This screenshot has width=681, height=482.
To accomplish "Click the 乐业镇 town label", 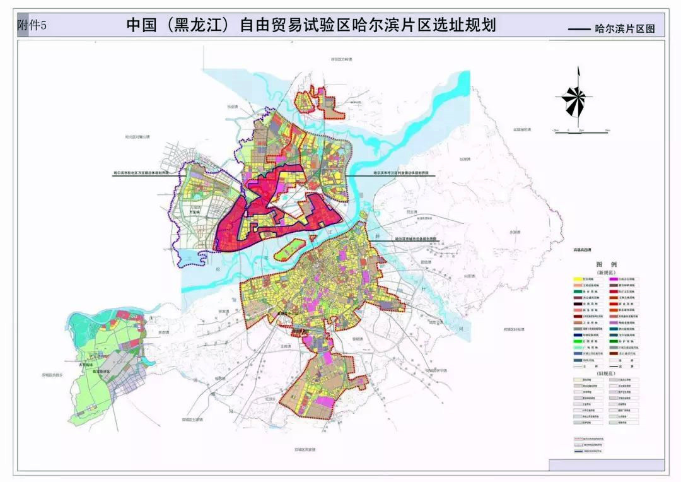I will click(232, 107).
